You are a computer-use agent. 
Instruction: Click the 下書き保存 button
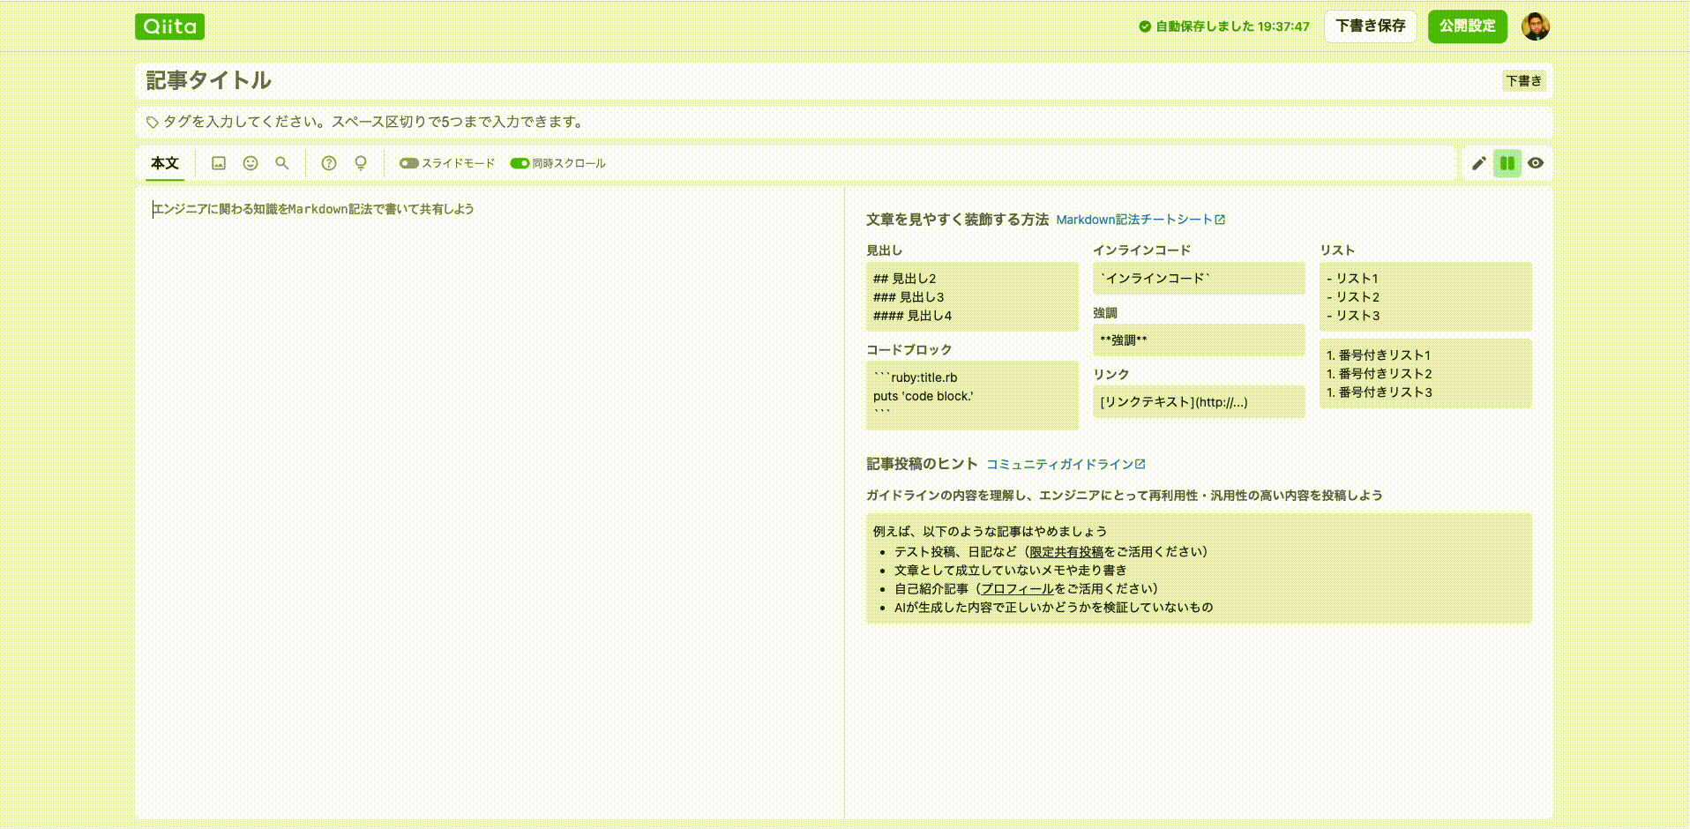(x=1371, y=26)
